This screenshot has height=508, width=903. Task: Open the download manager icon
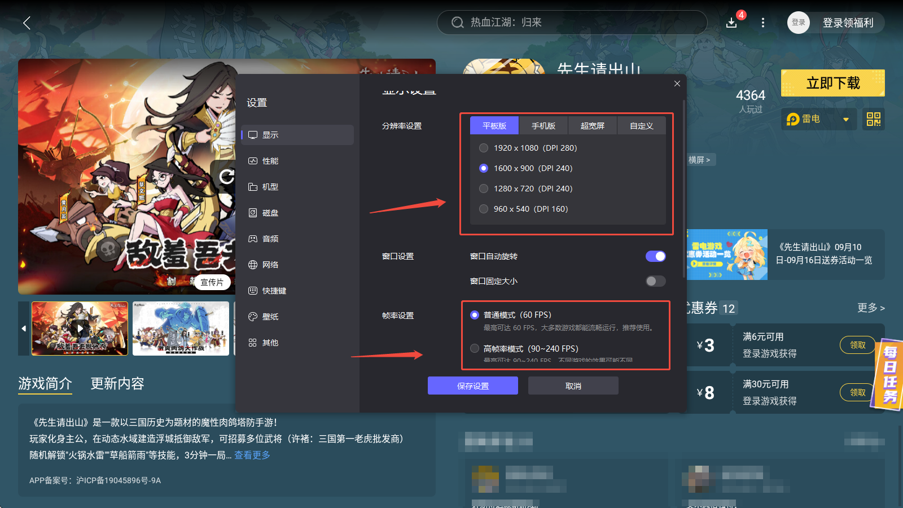731,23
